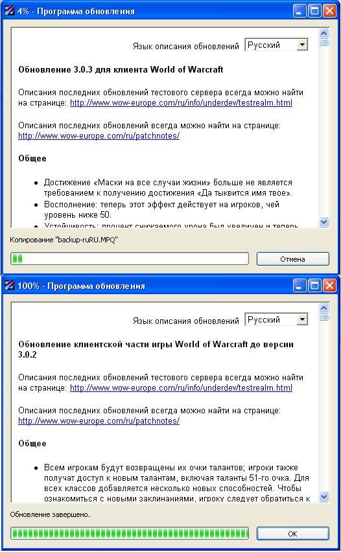This screenshot has height=552, width=341.
Task: Click the Отмена button to cancel the update
Action: pos(293,259)
